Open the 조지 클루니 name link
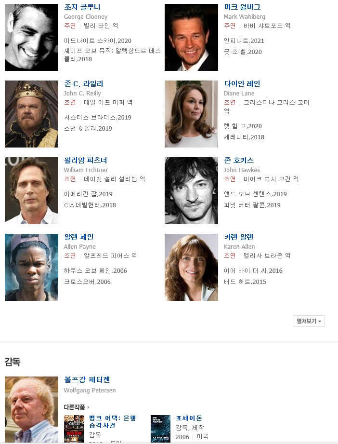The image size is (338, 444). (x=82, y=7)
